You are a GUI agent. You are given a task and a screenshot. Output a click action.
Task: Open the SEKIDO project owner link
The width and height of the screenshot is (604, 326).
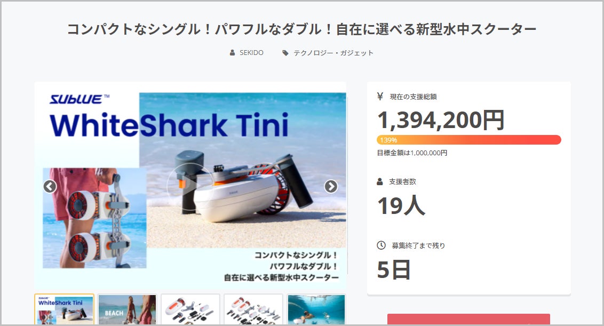click(x=251, y=53)
